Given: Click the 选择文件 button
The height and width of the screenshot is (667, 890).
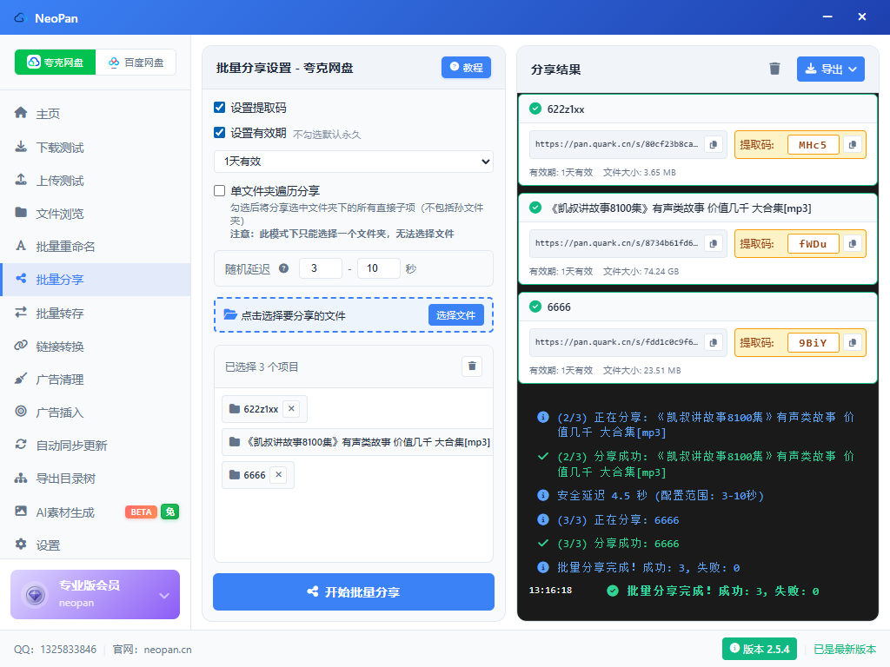Looking at the screenshot, I should pyautogui.click(x=455, y=314).
